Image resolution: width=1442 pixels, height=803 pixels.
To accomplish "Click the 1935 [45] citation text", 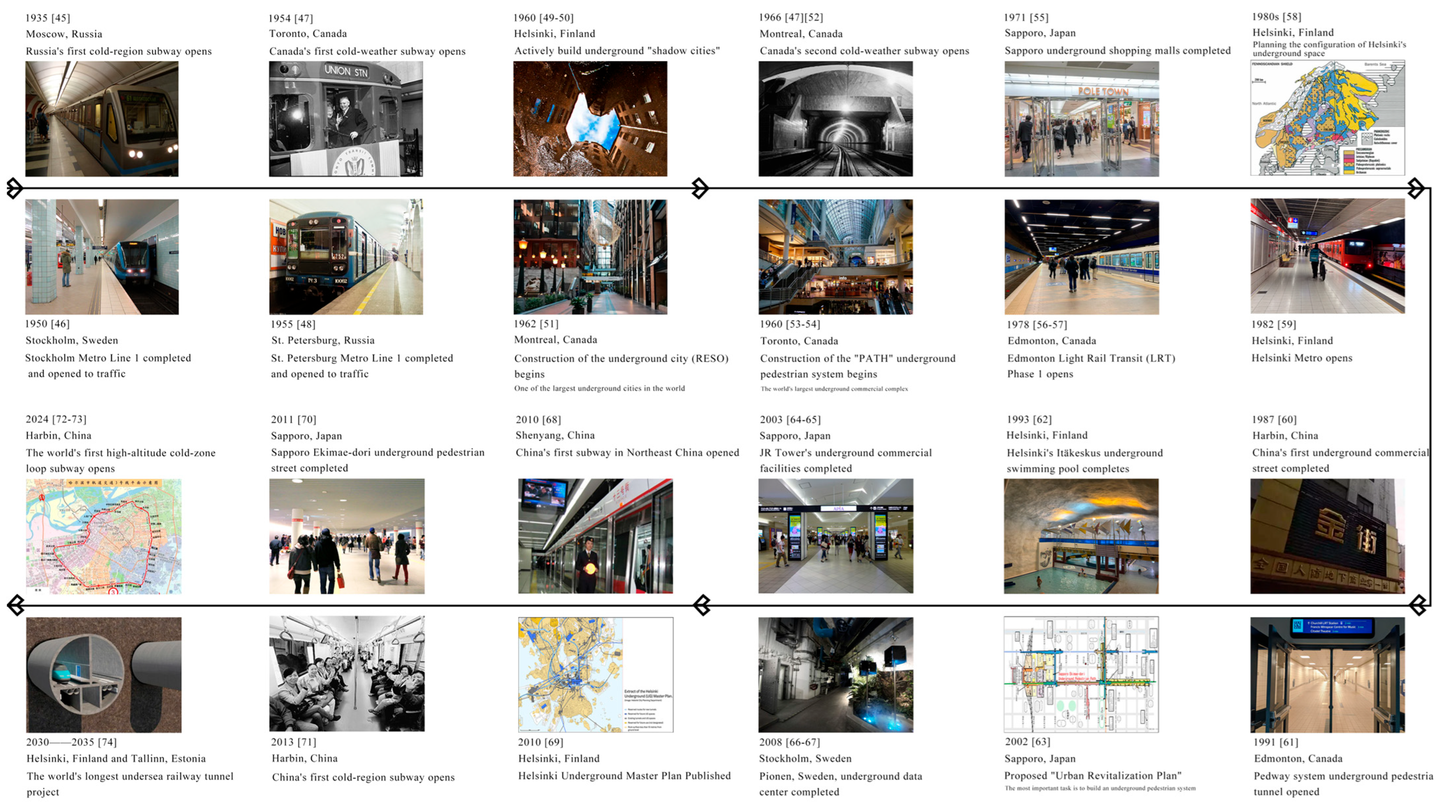I will (48, 18).
